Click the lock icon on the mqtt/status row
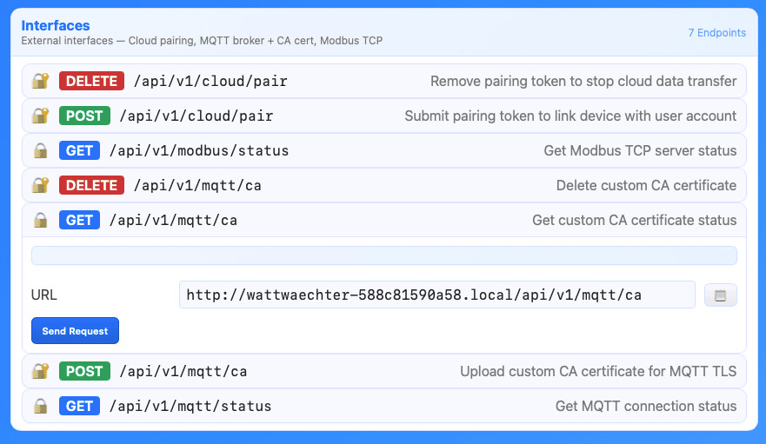Viewport: 766px width, 444px height. click(x=41, y=406)
